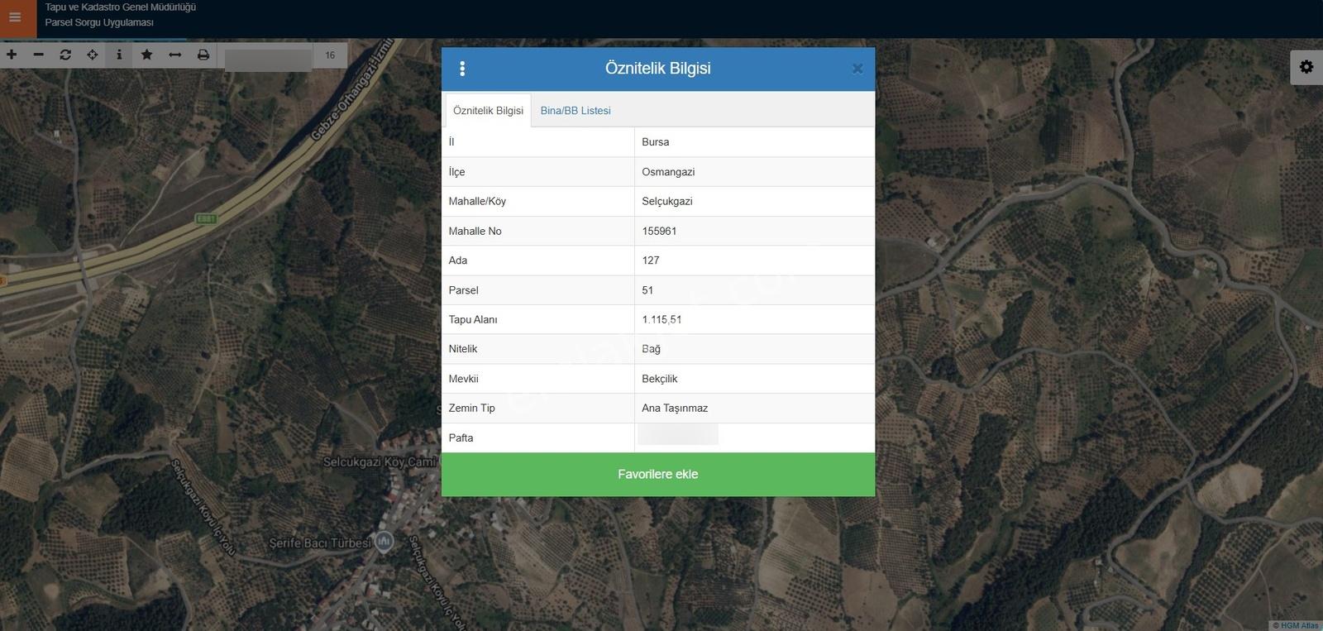Activate the locate crosshair tool
The height and width of the screenshot is (631, 1323).
[x=93, y=55]
